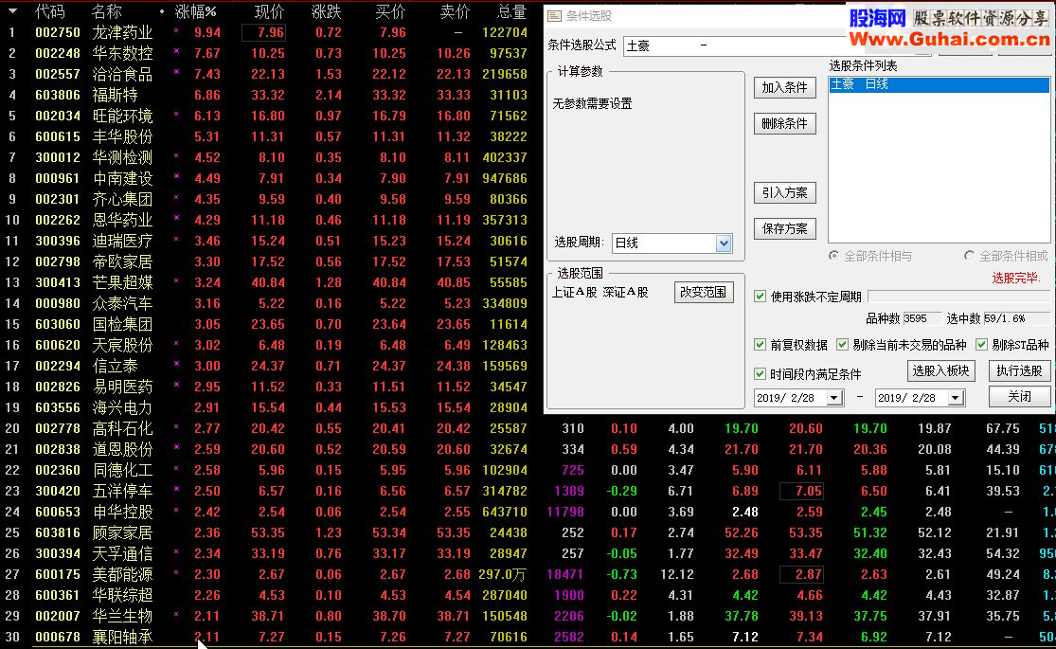Select stock 中南建设 row

(x=266, y=178)
